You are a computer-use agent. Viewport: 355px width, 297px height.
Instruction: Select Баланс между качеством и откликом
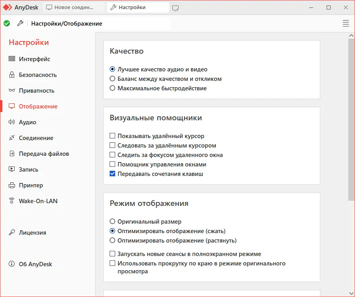(x=112, y=79)
